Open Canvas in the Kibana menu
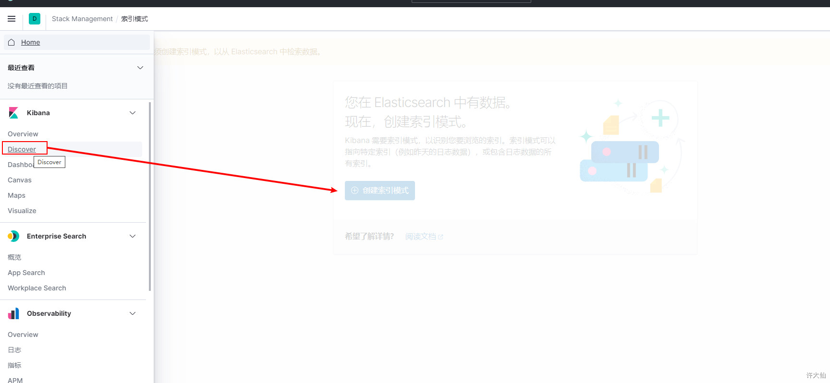830x383 pixels. [20, 180]
